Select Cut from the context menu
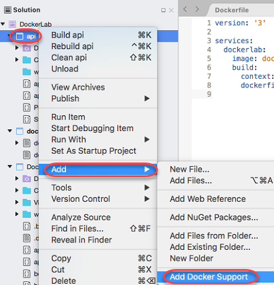The height and width of the screenshot is (285, 274). coord(98,270)
